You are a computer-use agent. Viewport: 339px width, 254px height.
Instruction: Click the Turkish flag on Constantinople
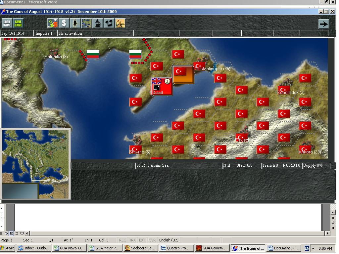pyautogui.click(x=199, y=66)
